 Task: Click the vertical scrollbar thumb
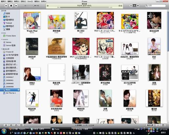coord(168,31)
